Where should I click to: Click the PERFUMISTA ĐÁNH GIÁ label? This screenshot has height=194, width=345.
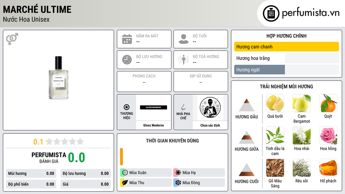point(49,158)
